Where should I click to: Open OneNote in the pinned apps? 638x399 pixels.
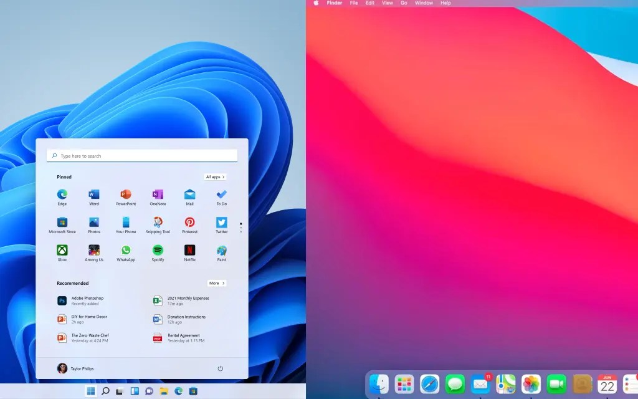(158, 197)
